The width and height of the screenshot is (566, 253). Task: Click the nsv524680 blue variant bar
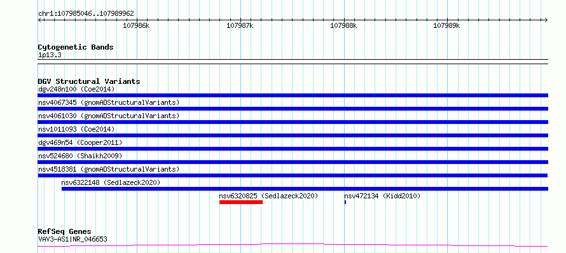(x=293, y=162)
